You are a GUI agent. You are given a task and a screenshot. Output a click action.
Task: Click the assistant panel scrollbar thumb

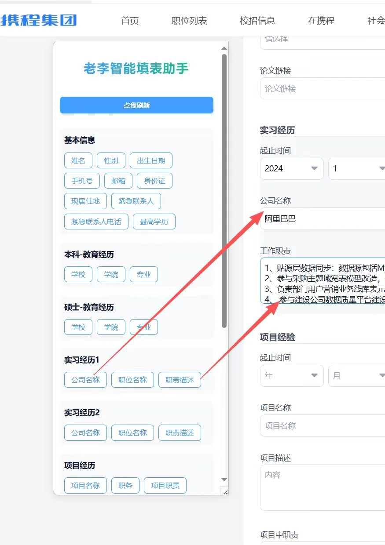tap(224, 191)
